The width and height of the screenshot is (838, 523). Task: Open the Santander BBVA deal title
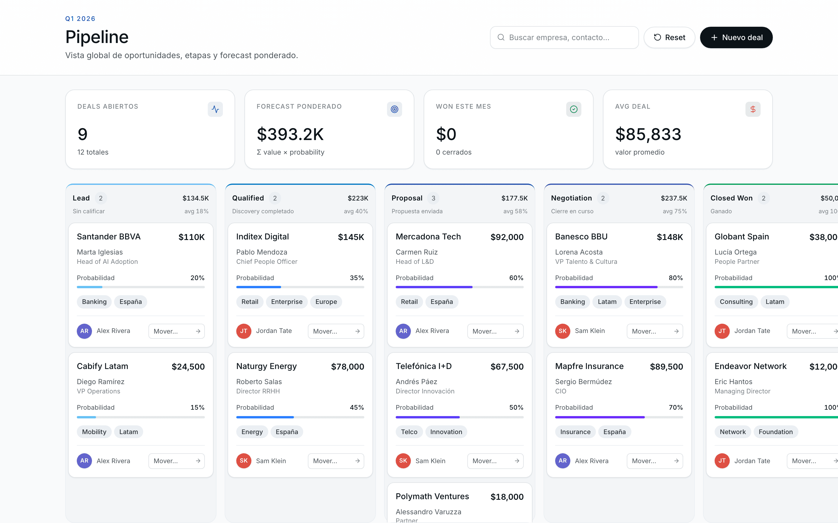109,237
